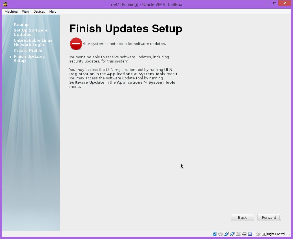Select Set Up Software Updates step

point(31,32)
